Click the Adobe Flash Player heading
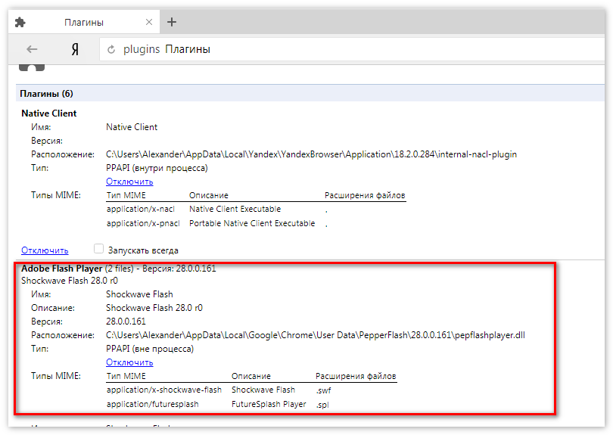 (61, 269)
